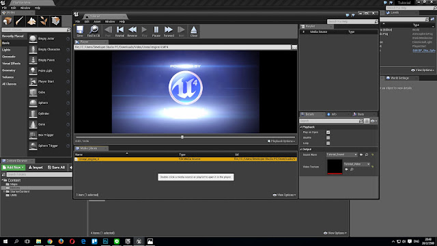Open Asset menu in media player window
This screenshot has width=437, height=246.
97,21
